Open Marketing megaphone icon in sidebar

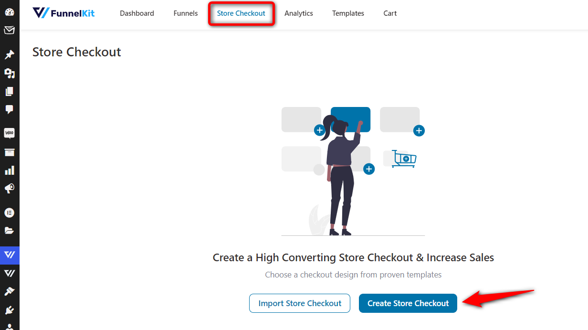pyautogui.click(x=10, y=189)
